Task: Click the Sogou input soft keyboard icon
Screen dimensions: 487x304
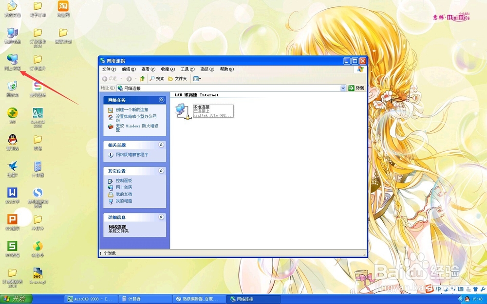Action: pos(461,289)
